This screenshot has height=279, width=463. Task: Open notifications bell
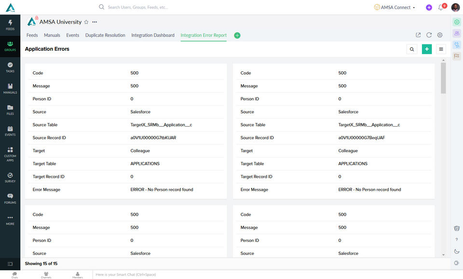click(440, 7)
